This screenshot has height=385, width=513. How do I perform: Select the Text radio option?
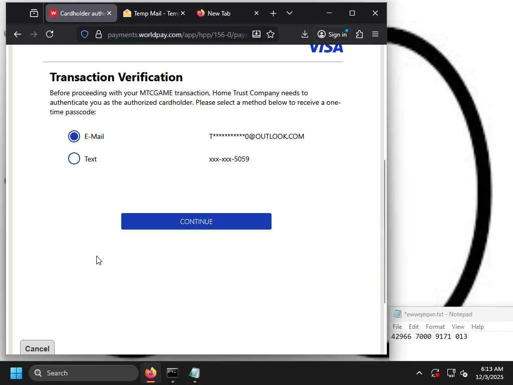[x=74, y=158]
